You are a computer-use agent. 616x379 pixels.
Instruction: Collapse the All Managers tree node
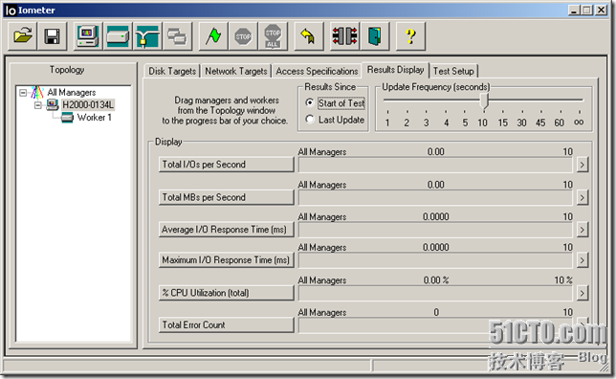23,93
